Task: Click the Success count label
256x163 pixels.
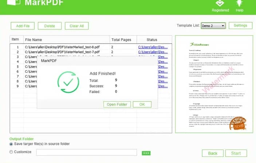Action: pyautogui.click(x=97, y=86)
